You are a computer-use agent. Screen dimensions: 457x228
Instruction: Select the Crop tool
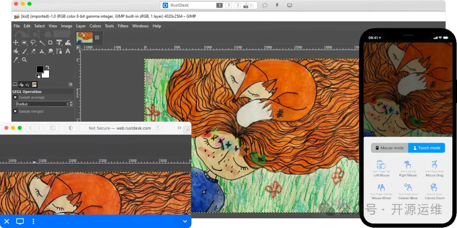[x=50, y=43]
